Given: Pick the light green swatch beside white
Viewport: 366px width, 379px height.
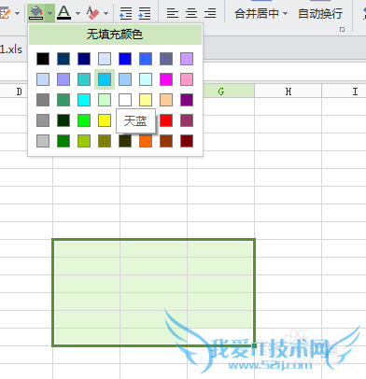Looking at the screenshot, I should tap(105, 100).
